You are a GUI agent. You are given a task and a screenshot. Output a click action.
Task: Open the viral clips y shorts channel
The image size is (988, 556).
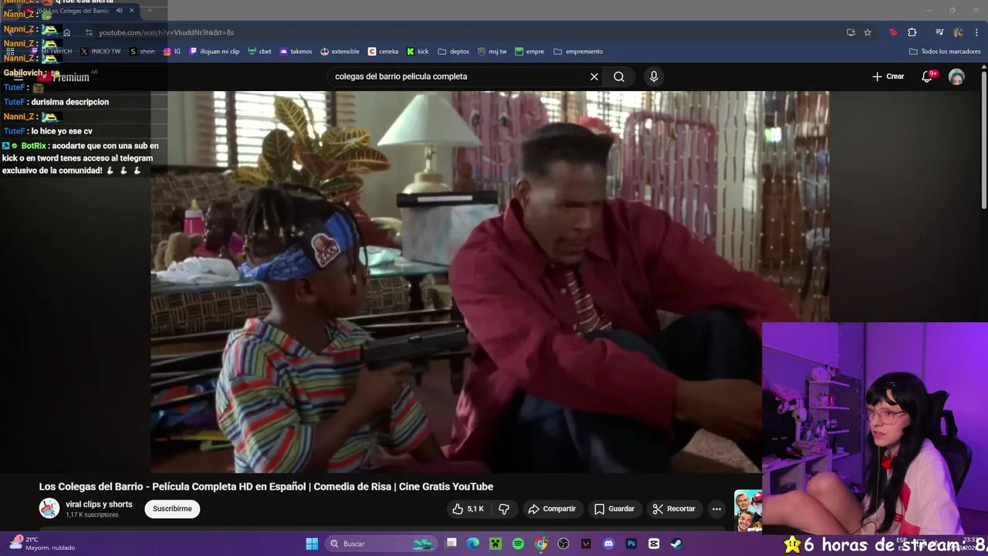(99, 504)
